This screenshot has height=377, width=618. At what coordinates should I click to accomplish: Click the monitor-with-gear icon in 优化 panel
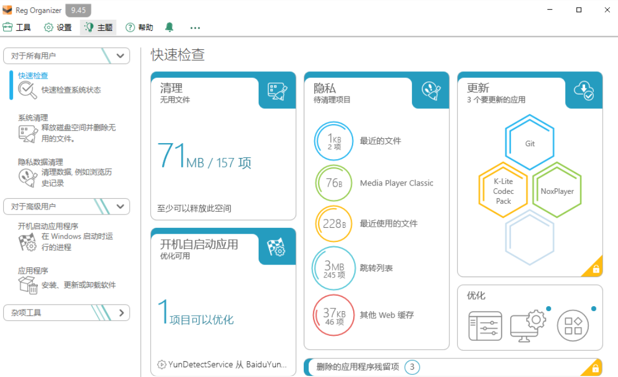pos(529,325)
